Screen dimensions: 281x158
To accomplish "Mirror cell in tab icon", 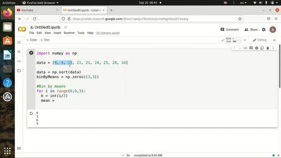I will (262, 48).
